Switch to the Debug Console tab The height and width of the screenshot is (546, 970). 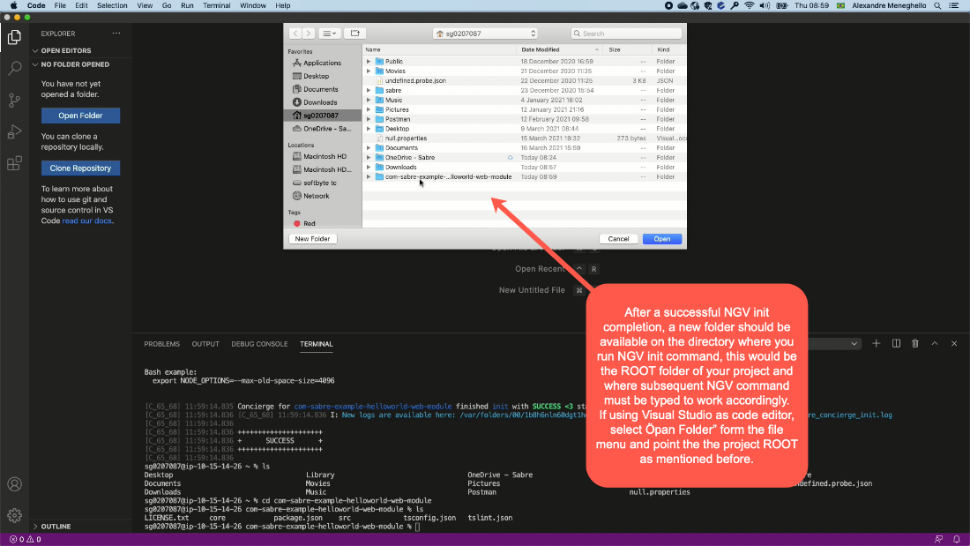(259, 344)
